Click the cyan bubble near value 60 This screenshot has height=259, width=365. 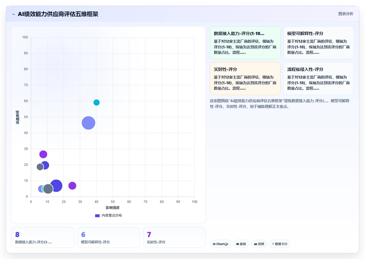pos(96,102)
